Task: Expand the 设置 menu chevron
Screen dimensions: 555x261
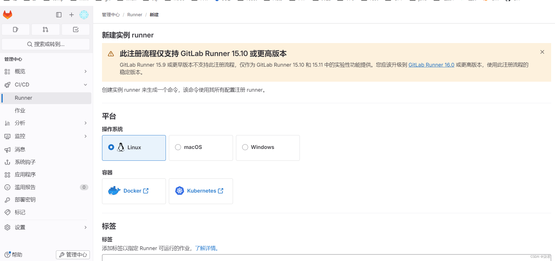Action: click(x=85, y=227)
